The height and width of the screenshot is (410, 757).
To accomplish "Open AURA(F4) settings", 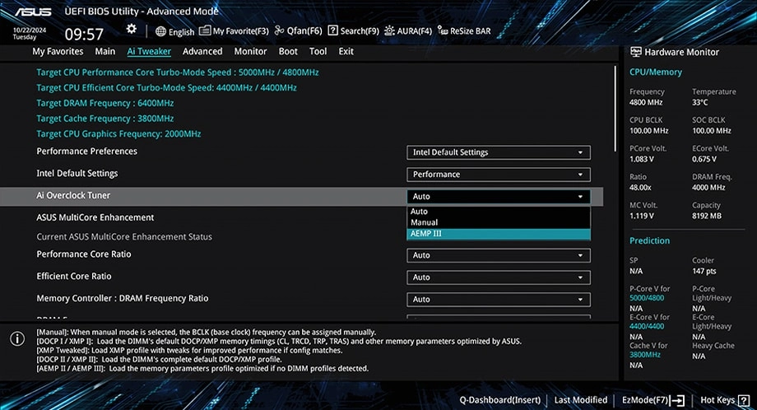I will pos(408,31).
